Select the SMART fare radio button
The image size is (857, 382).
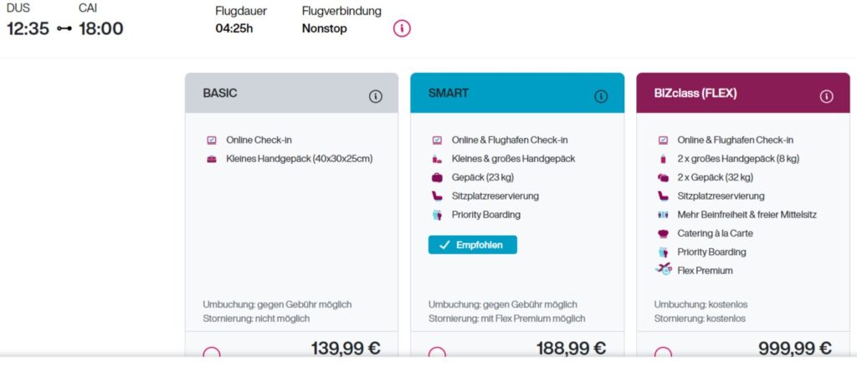coord(437,354)
